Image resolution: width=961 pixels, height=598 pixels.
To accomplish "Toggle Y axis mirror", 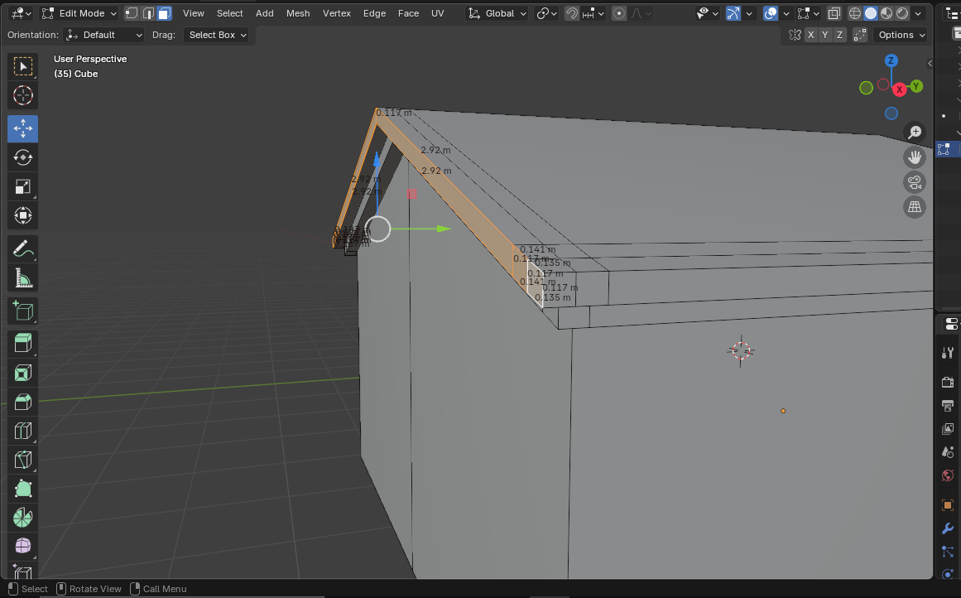I will click(825, 35).
